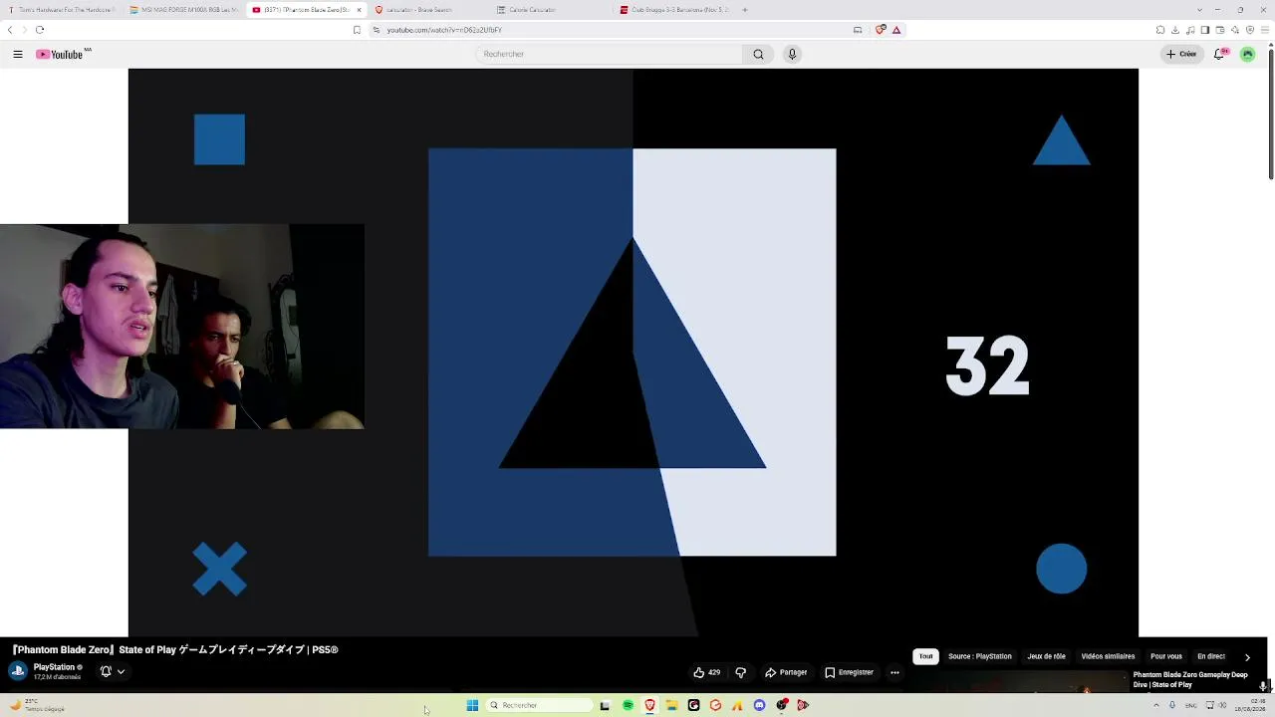Image resolution: width=1275 pixels, height=717 pixels.
Task: Switch to Club Brugge Barcelona tab
Action: click(673, 10)
